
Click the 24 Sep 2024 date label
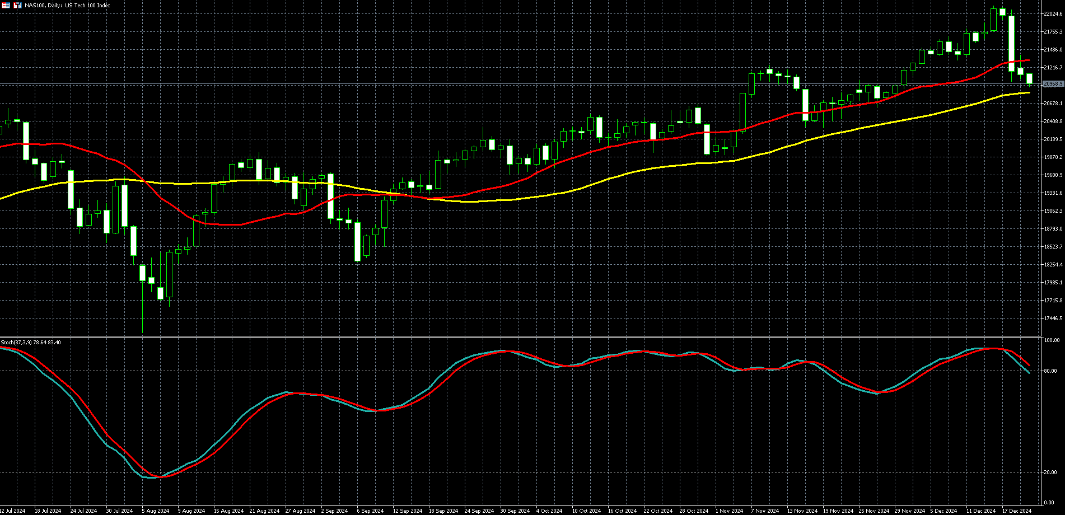pyautogui.click(x=479, y=511)
